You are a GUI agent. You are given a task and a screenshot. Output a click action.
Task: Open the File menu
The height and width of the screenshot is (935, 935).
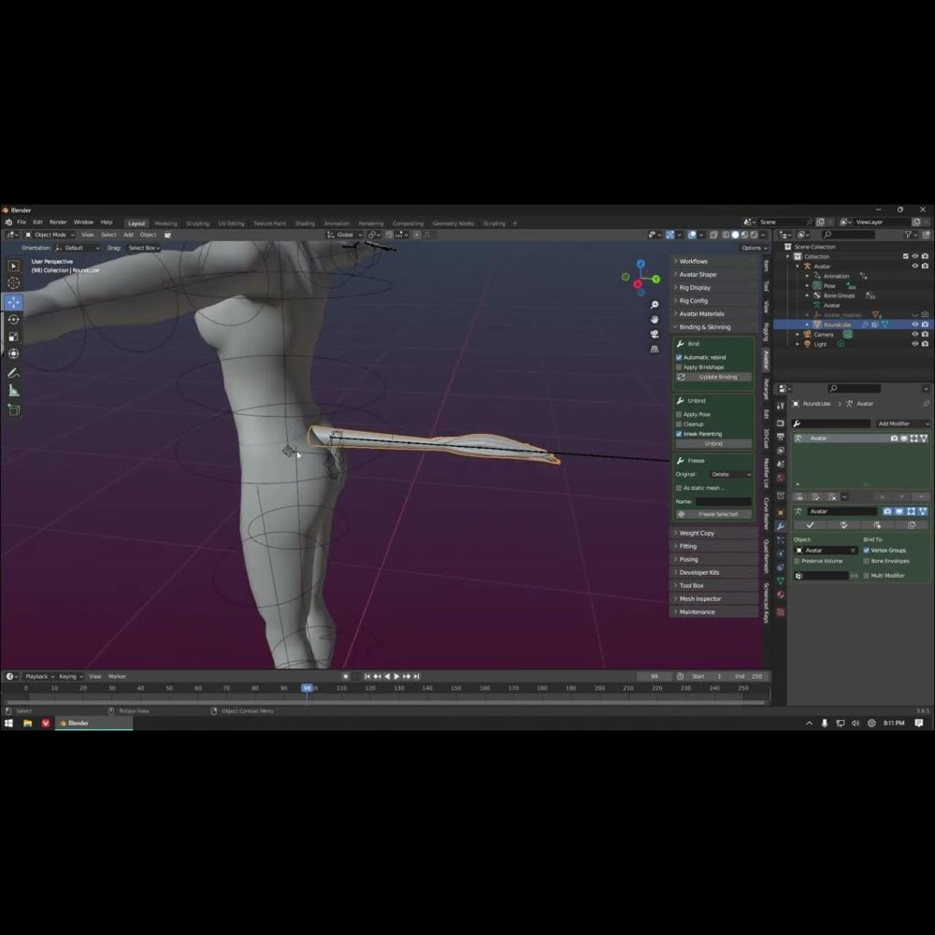(x=22, y=222)
